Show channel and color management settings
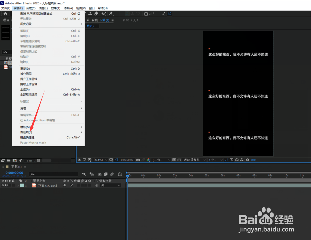Viewport: 311px width, 240px height. (148, 160)
